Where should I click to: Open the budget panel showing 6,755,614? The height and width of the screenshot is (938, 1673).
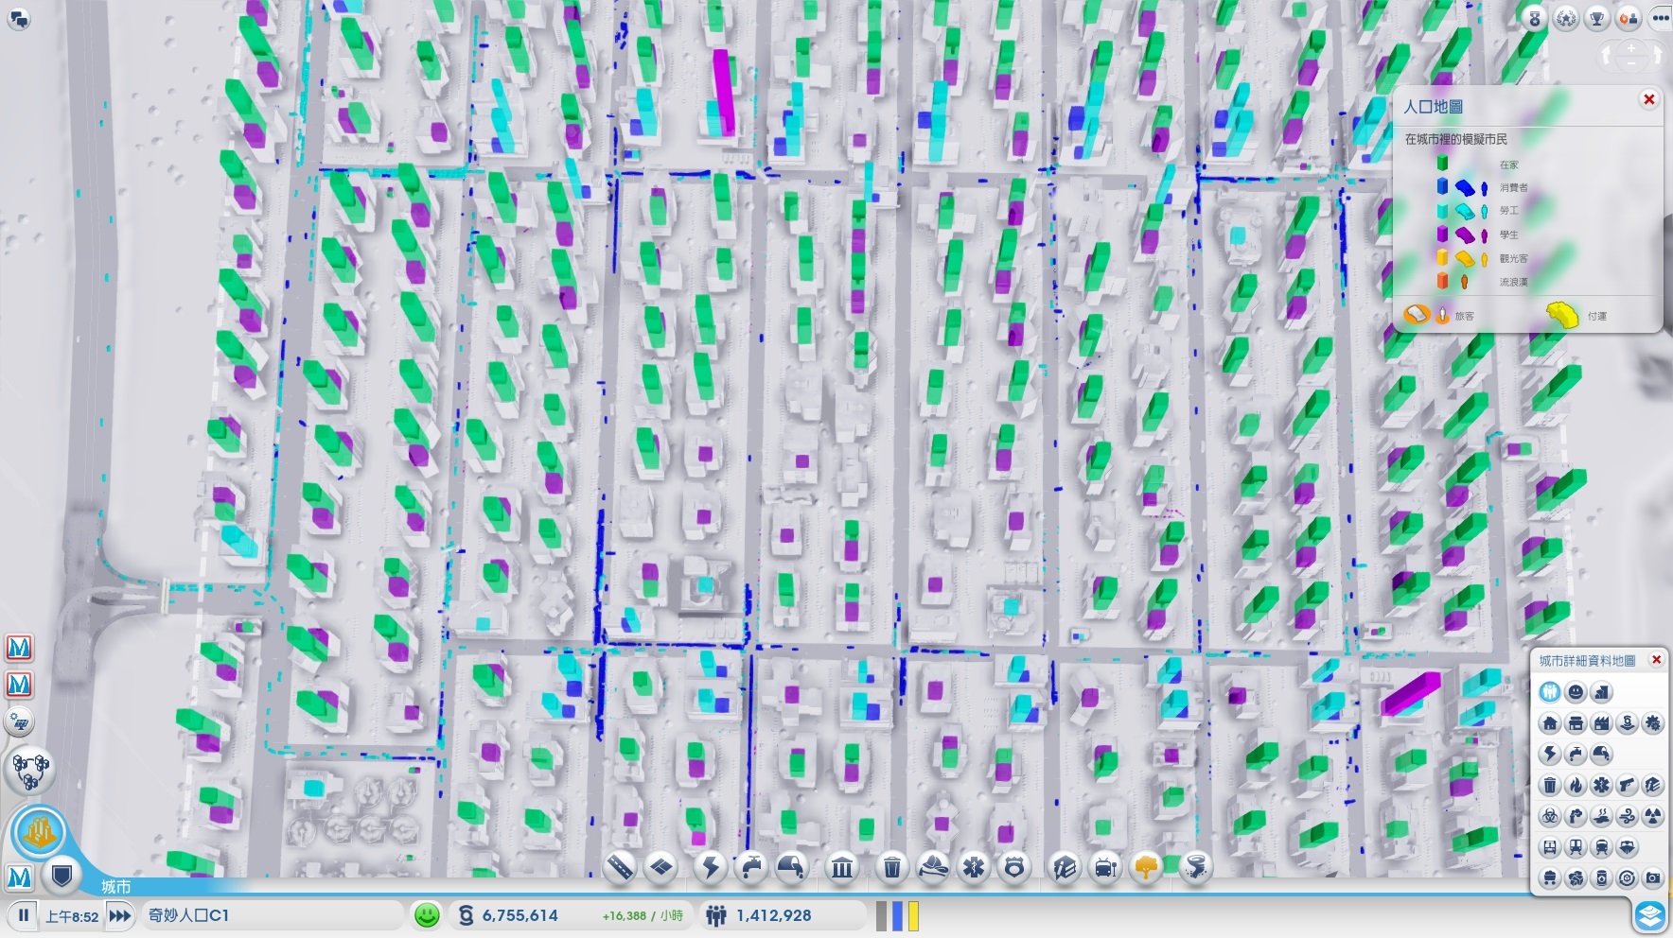click(572, 915)
